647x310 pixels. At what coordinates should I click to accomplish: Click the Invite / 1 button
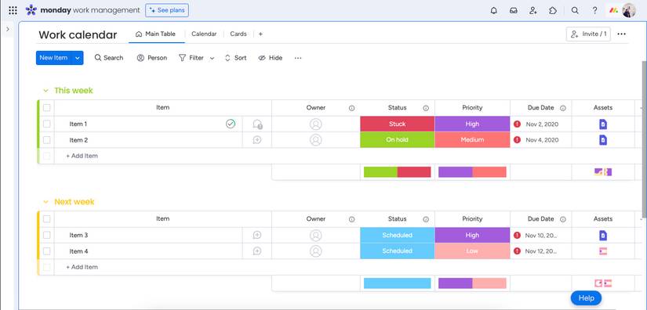tap(588, 34)
